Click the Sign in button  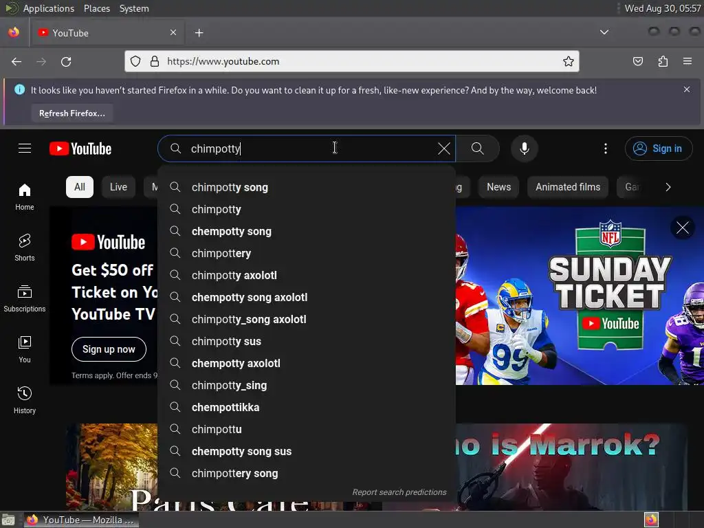(658, 148)
